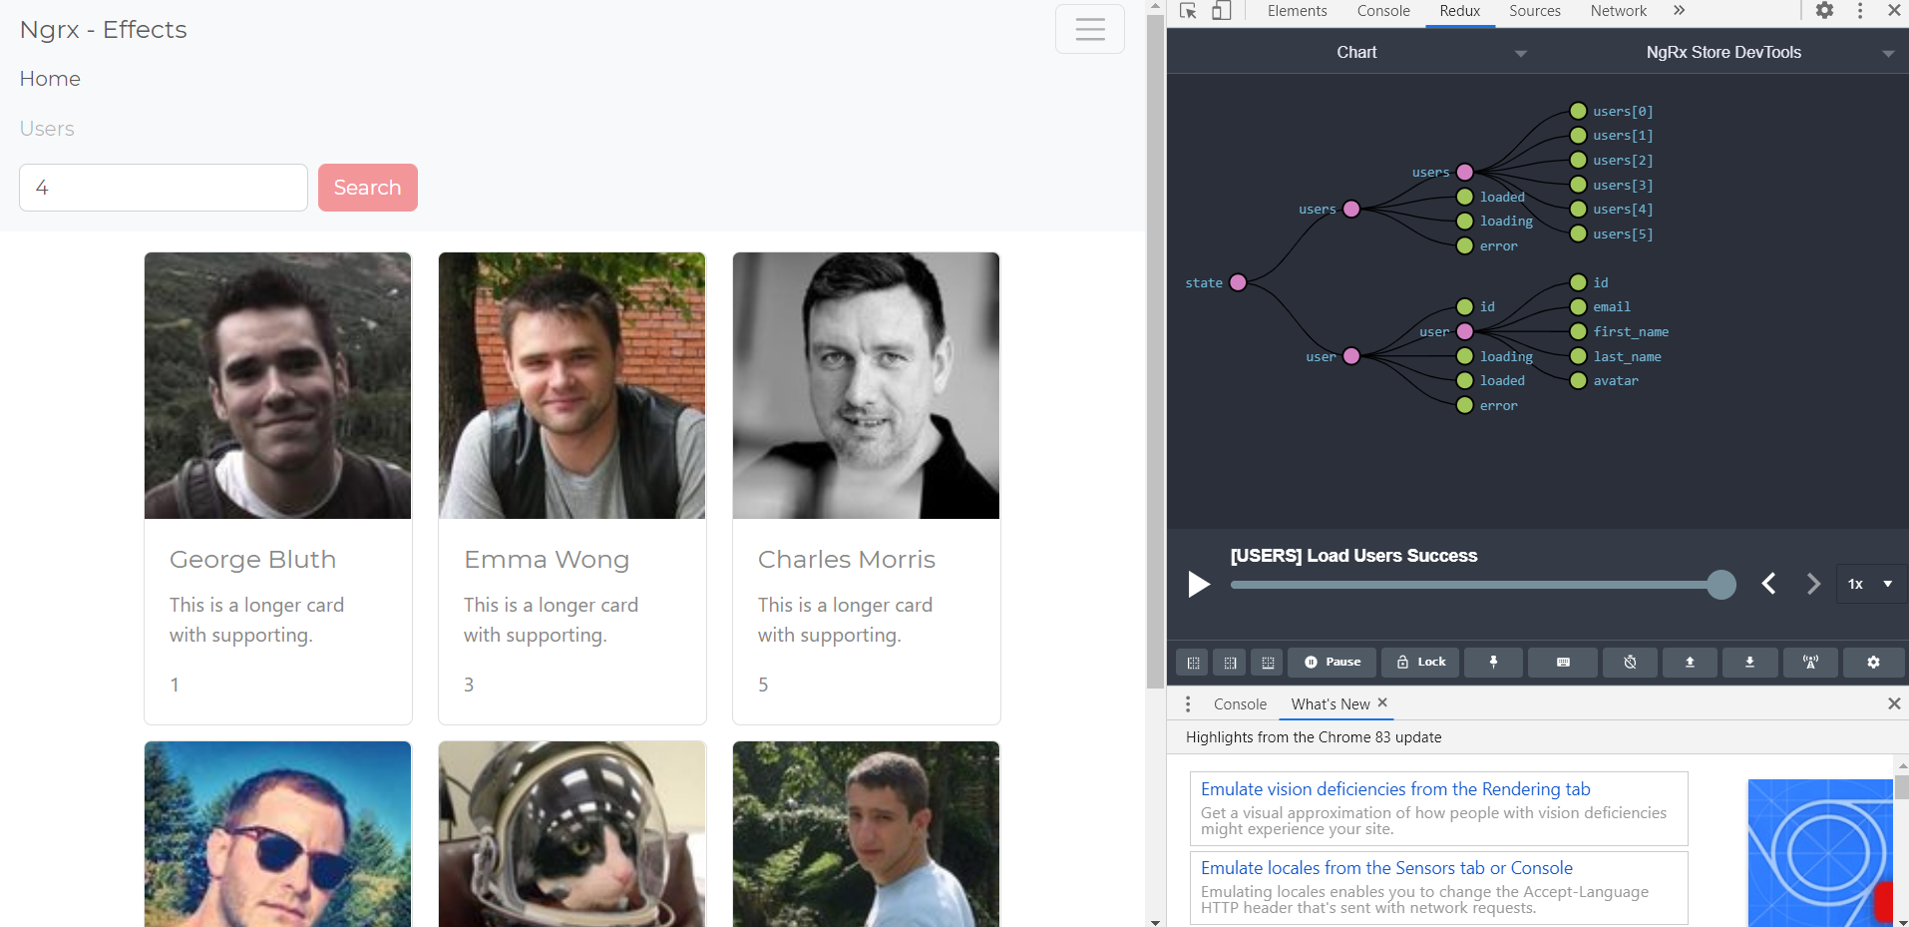Click the George Bluth card title
1909x927 pixels.
(252, 560)
